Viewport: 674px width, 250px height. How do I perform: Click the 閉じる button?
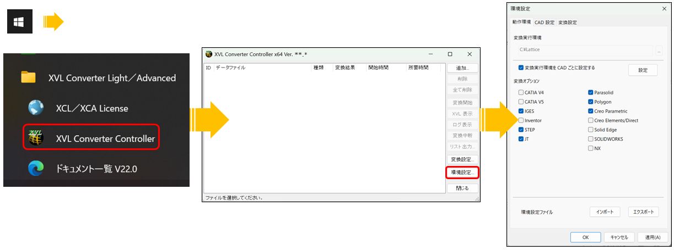tap(462, 188)
